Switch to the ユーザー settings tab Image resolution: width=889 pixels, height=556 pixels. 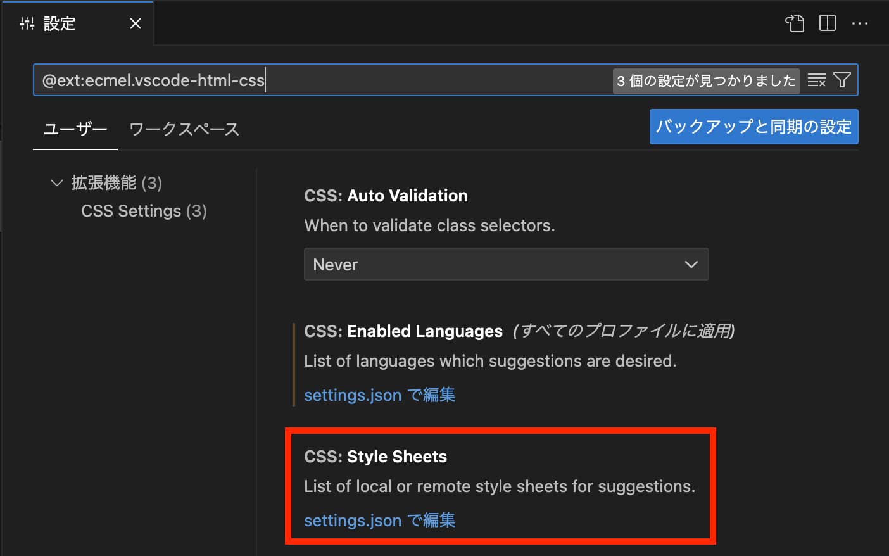coord(75,129)
